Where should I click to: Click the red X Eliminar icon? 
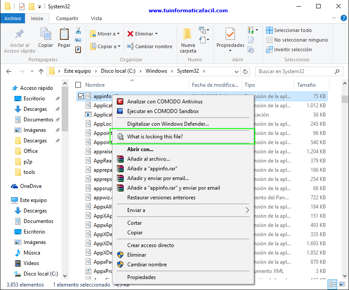130,34
